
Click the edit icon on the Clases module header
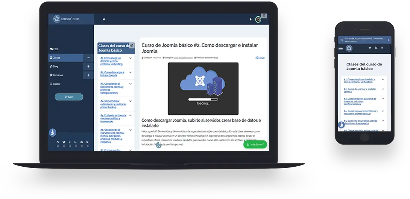(132, 45)
